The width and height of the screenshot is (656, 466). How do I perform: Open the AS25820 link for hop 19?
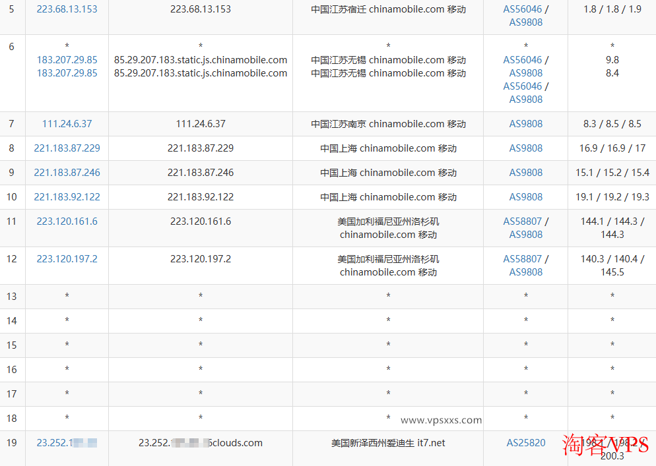point(525,442)
